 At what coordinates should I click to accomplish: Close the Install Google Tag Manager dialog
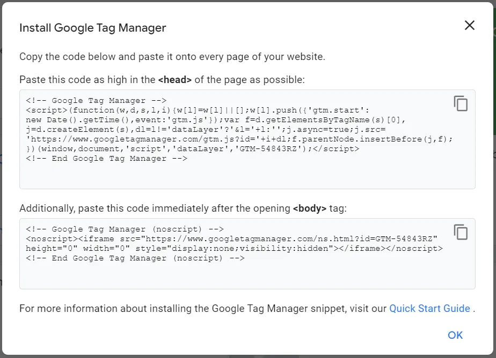pyautogui.click(x=470, y=25)
